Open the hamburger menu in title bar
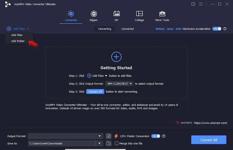Image resolution: width=233 pixels, height=150 pixels. tap(201, 4)
